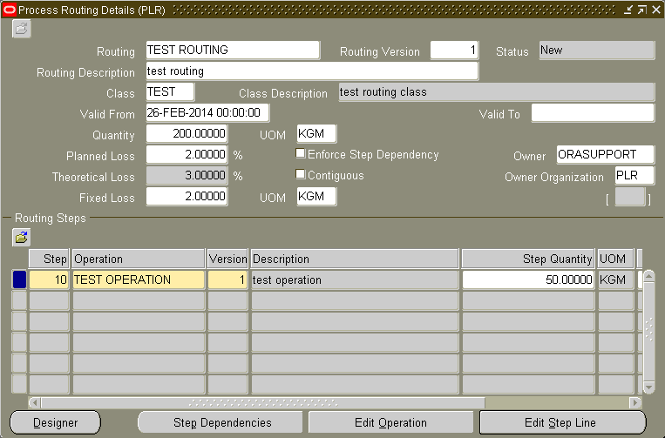Click the Theoretical Loss field
The width and height of the screenshot is (665, 438).
pos(187,175)
